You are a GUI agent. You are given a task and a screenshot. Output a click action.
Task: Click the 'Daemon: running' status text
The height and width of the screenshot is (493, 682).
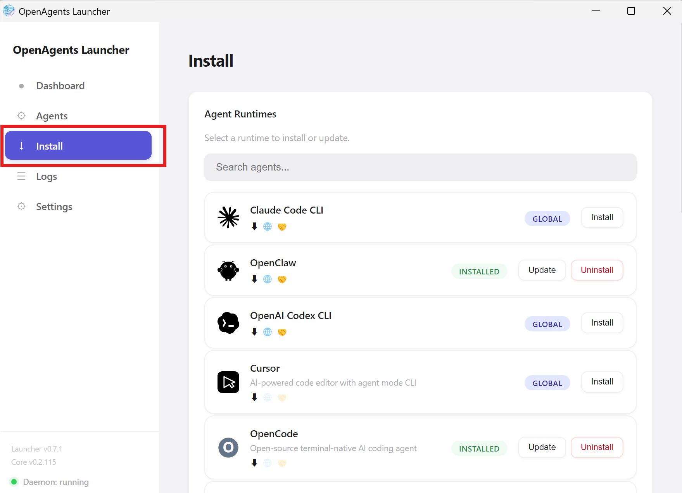pyautogui.click(x=56, y=482)
